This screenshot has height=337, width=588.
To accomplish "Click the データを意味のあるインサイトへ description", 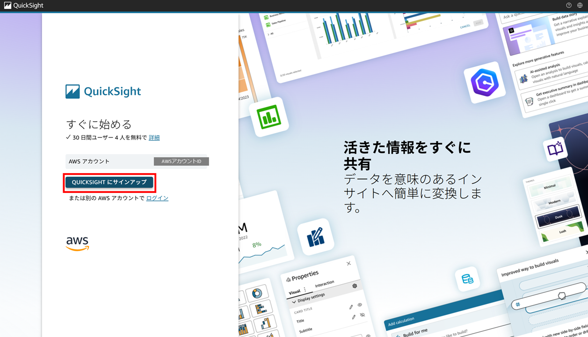I will tap(413, 193).
